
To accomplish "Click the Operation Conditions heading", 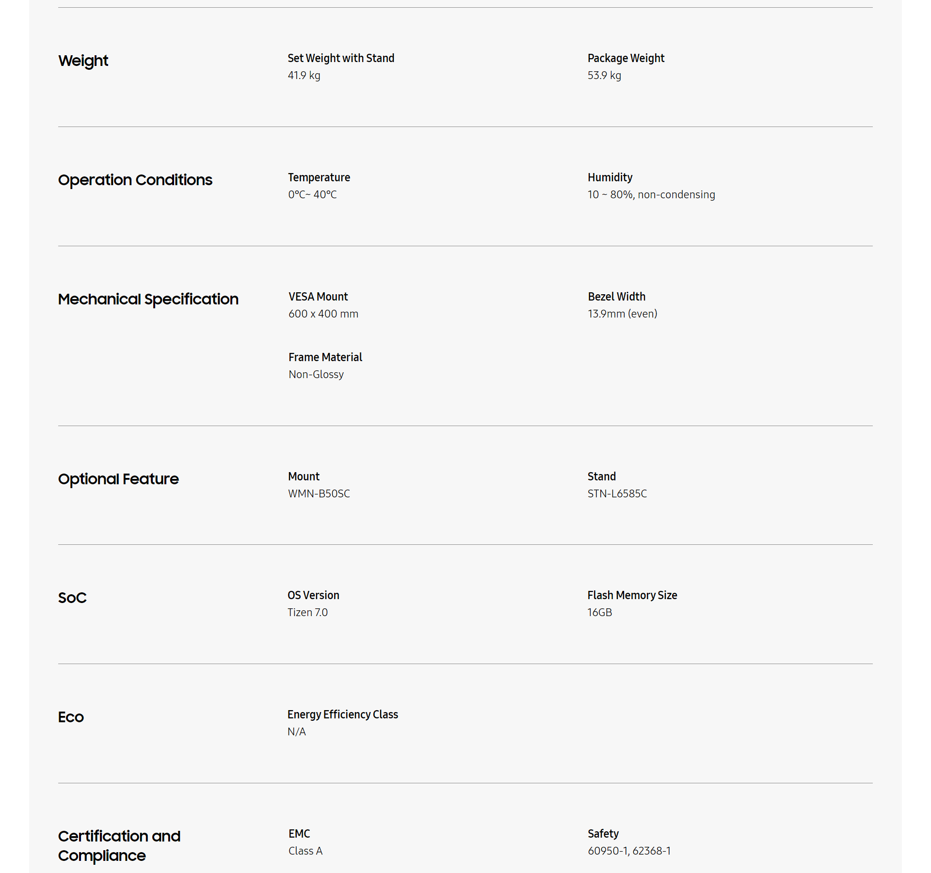I will [x=135, y=180].
